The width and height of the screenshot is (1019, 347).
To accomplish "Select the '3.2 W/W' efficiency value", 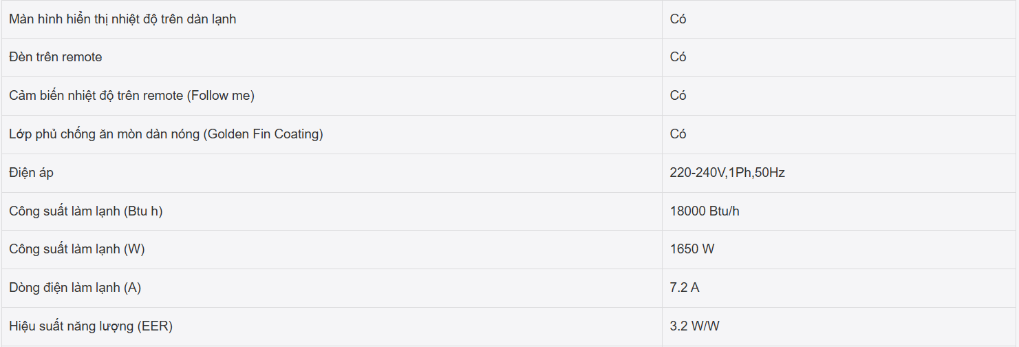I will 695,326.
